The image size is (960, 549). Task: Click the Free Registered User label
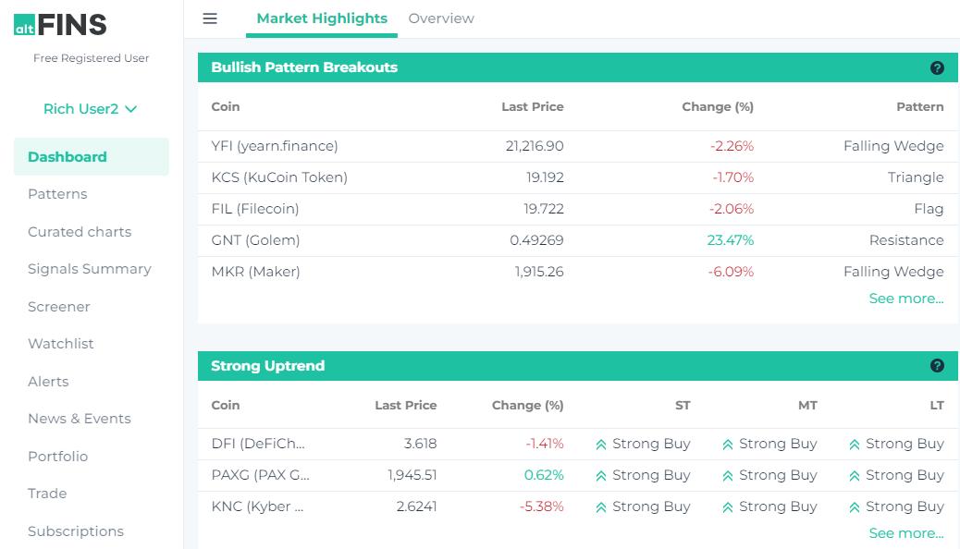point(92,58)
